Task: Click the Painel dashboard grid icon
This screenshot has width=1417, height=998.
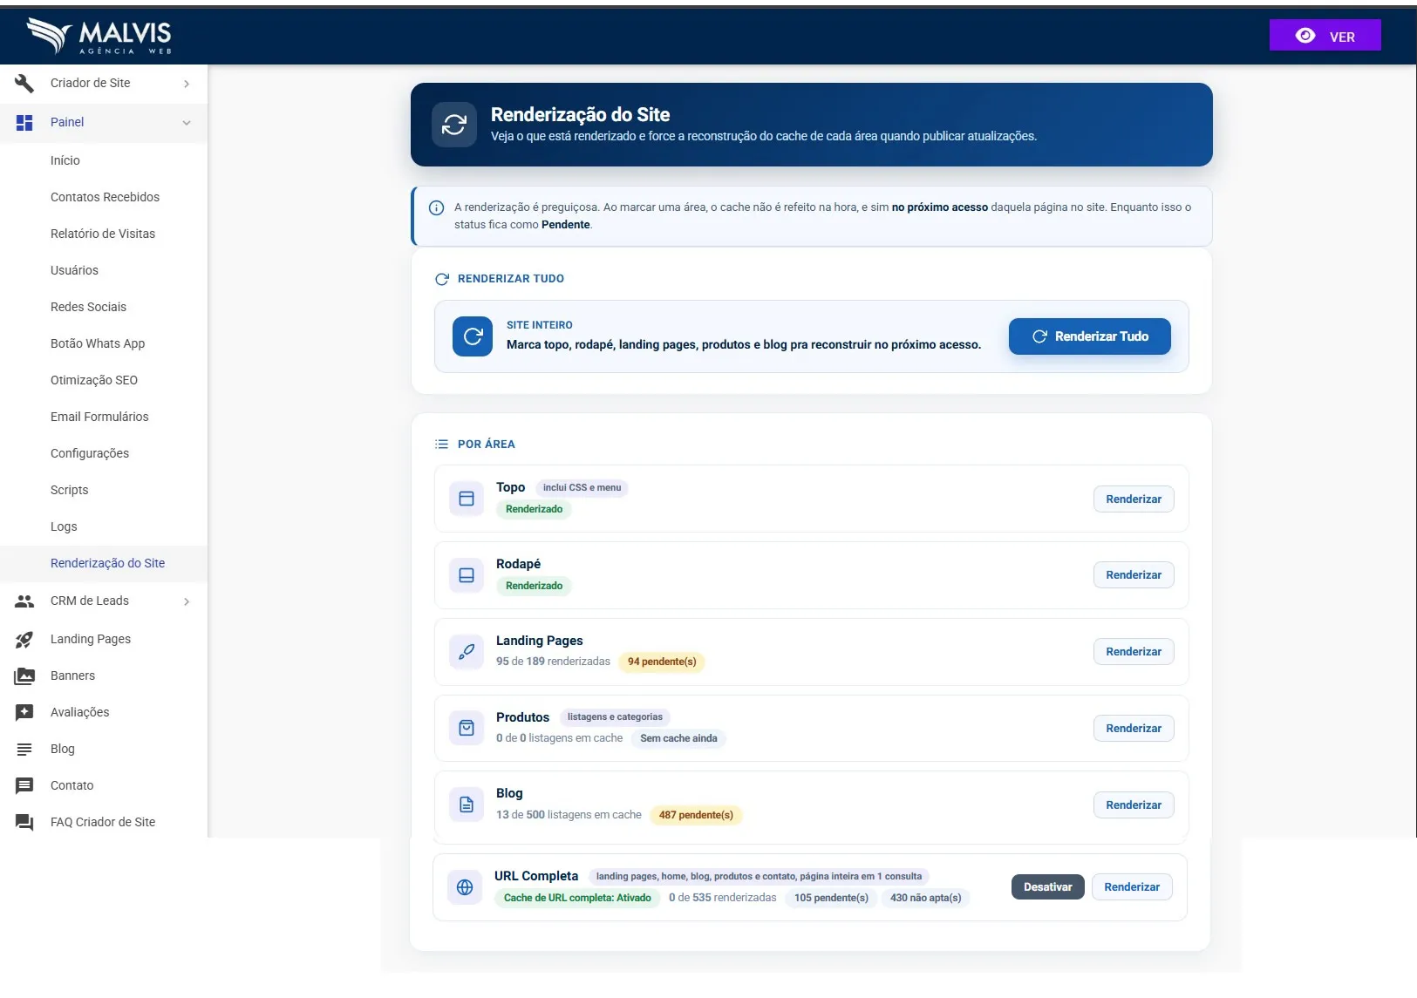Action: click(24, 122)
